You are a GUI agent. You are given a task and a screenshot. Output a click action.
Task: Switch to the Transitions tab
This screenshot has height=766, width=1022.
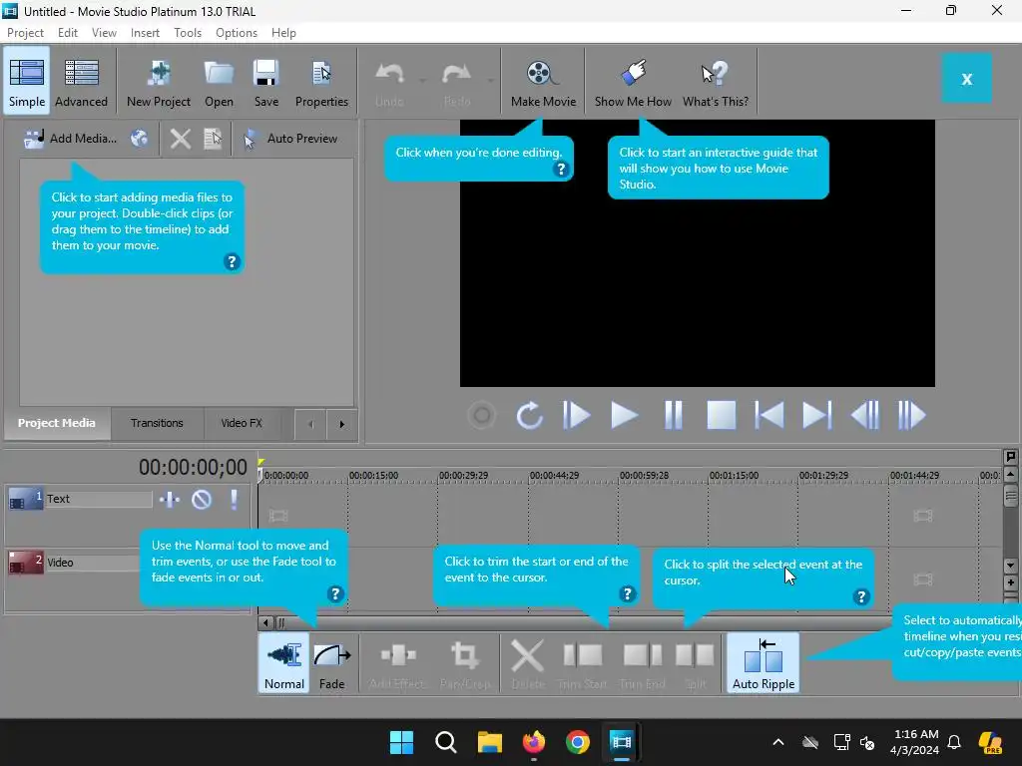(x=157, y=423)
